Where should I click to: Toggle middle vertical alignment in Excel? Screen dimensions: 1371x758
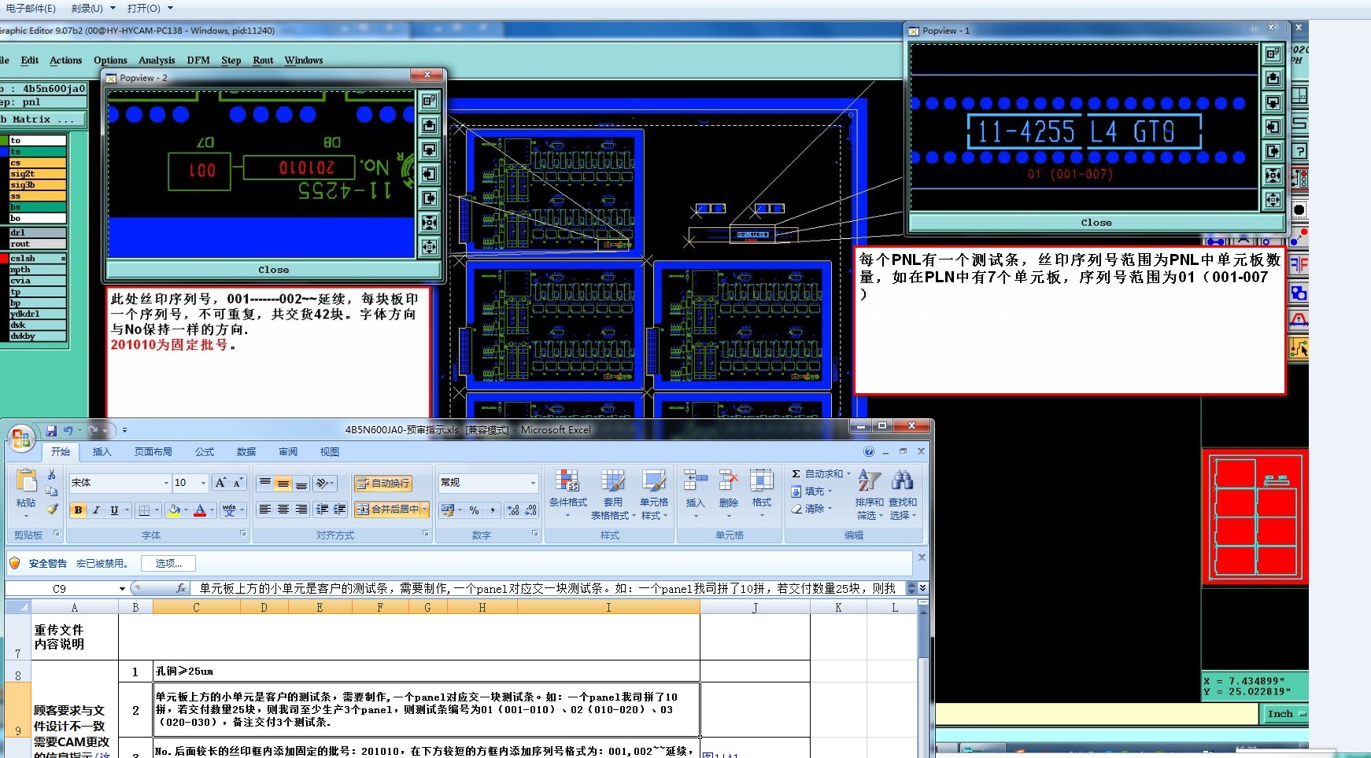pyautogui.click(x=283, y=484)
